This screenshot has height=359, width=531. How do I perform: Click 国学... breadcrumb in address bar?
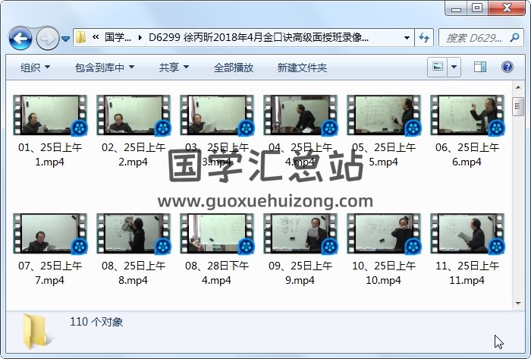pyautogui.click(x=118, y=37)
